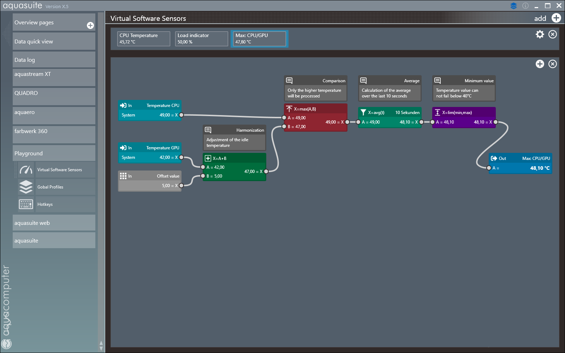Click the X=max{A,B} block arrow icon

tap(289, 109)
